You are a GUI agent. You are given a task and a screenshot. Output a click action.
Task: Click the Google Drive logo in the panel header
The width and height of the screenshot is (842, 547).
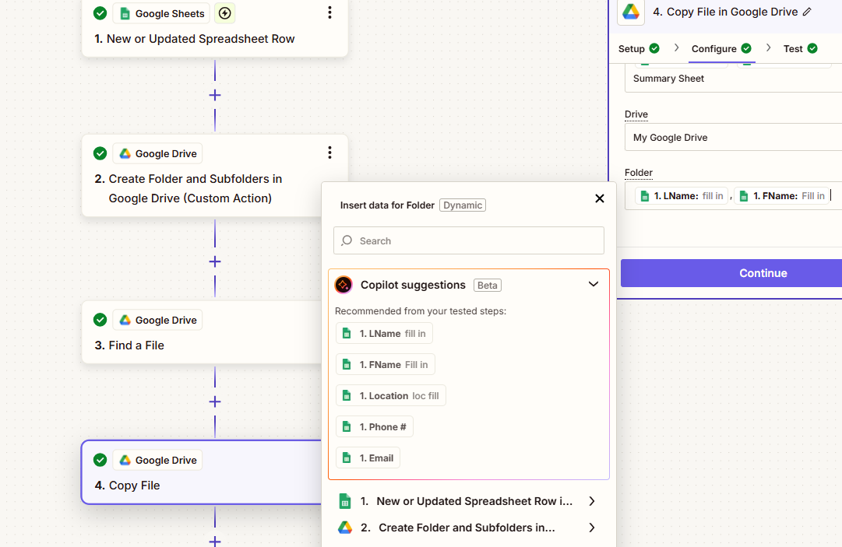[631, 12]
